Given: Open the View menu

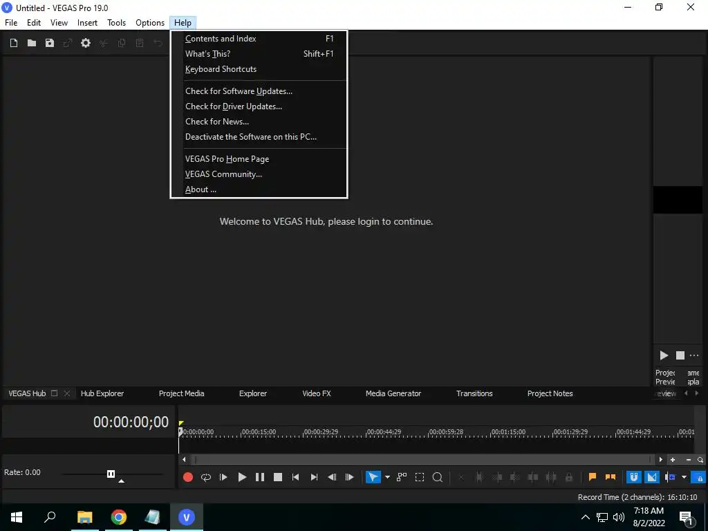Looking at the screenshot, I should pyautogui.click(x=59, y=23).
